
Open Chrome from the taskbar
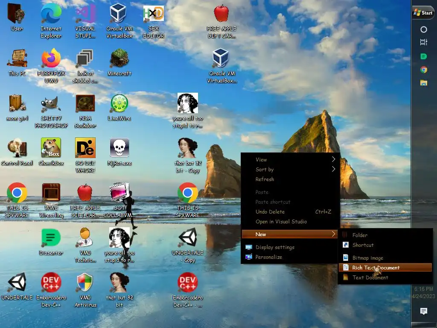coord(424,70)
